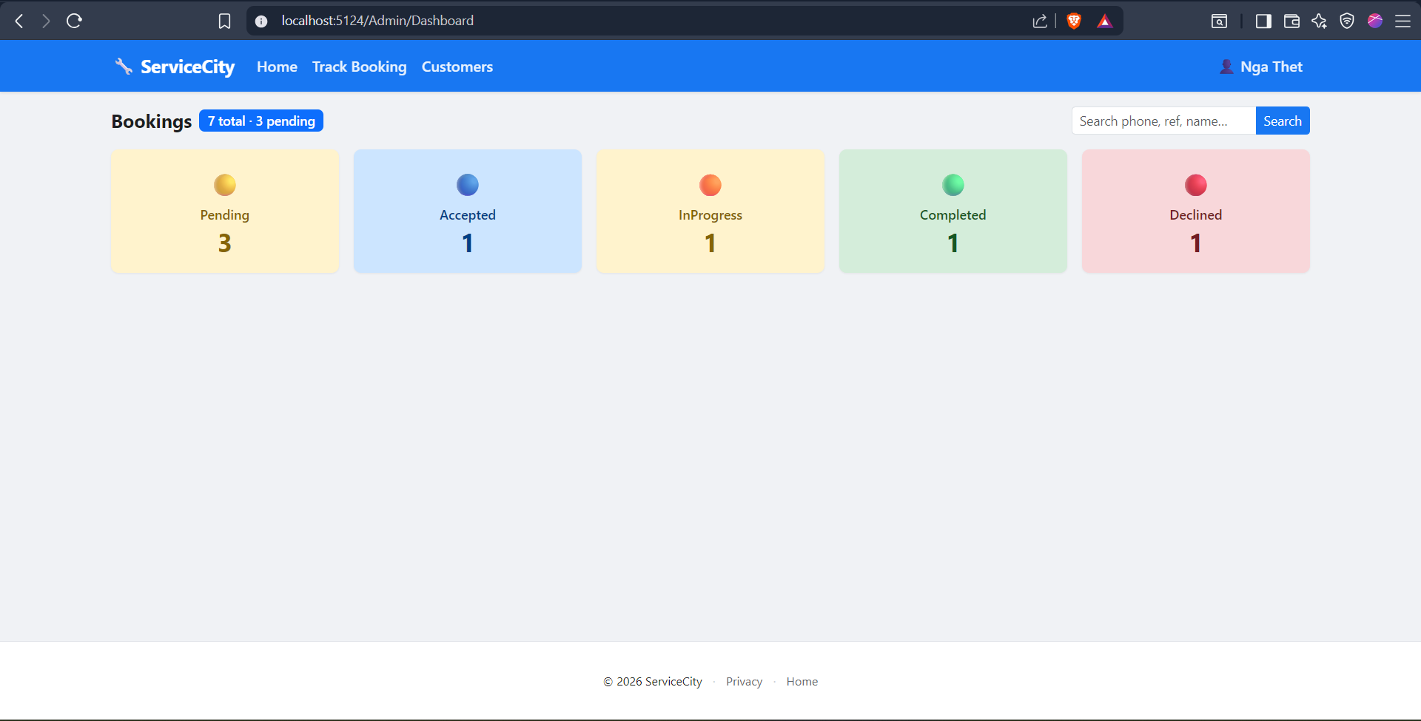The height and width of the screenshot is (721, 1421).
Task: Click the red Declined status circle
Action: coord(1196,185)
